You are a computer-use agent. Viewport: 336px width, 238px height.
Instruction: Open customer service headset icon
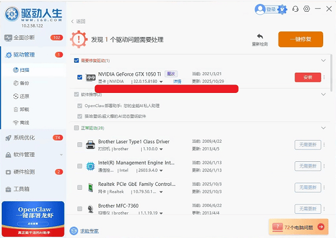[295, 9]
